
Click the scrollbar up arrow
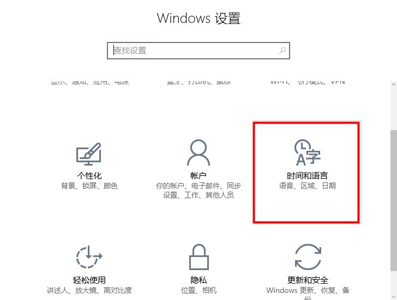coord(394,85)
